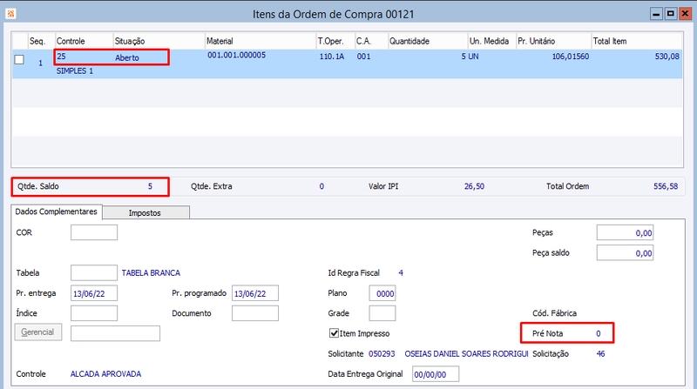Click the application icon in the title bar

(x=10, y=14)
